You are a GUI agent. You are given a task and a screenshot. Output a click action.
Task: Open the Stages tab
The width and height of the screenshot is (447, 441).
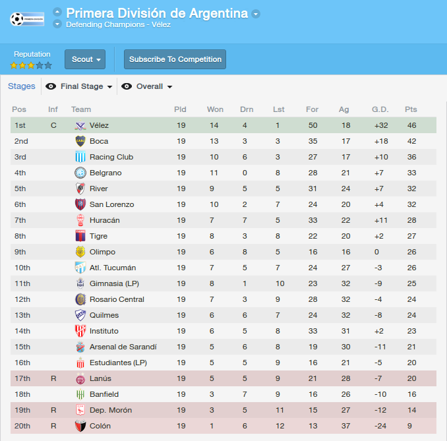(x=22, y=86)
